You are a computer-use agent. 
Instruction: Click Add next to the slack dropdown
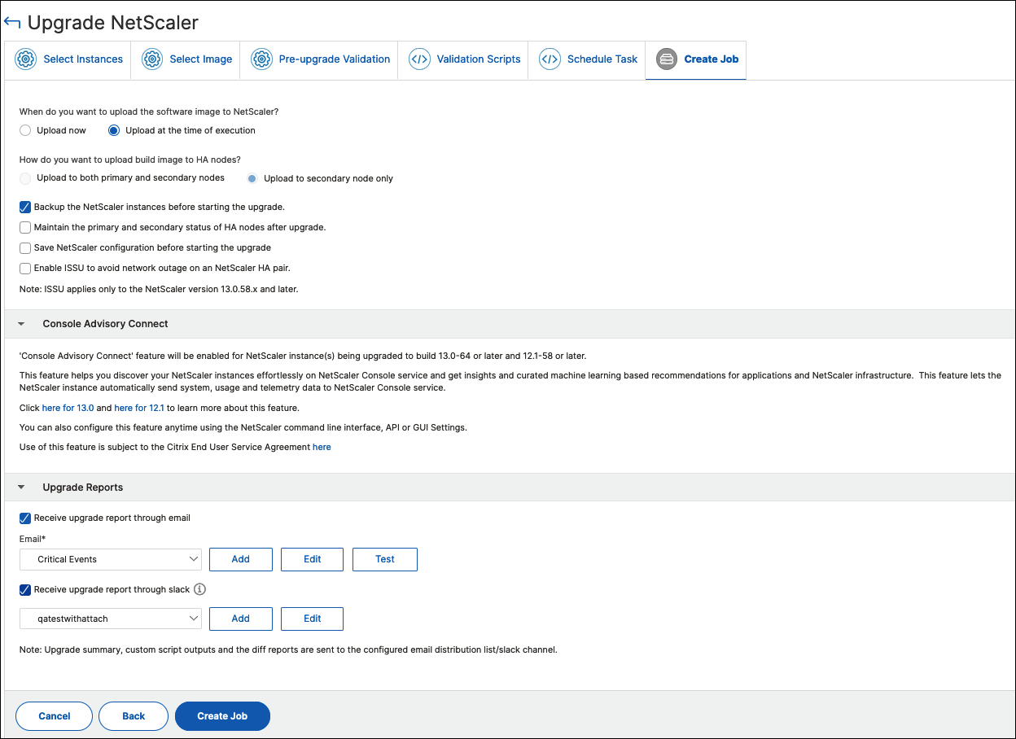[240, 619]
